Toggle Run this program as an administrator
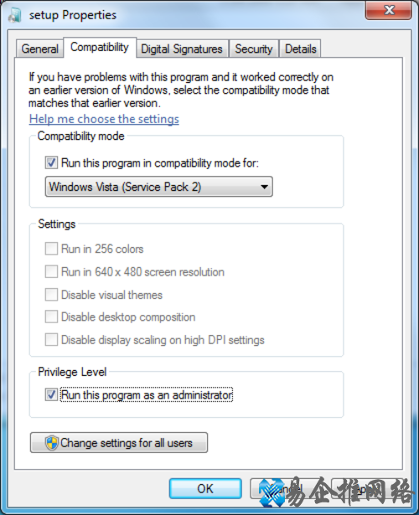The image size is (419, 515). point(51,394)
